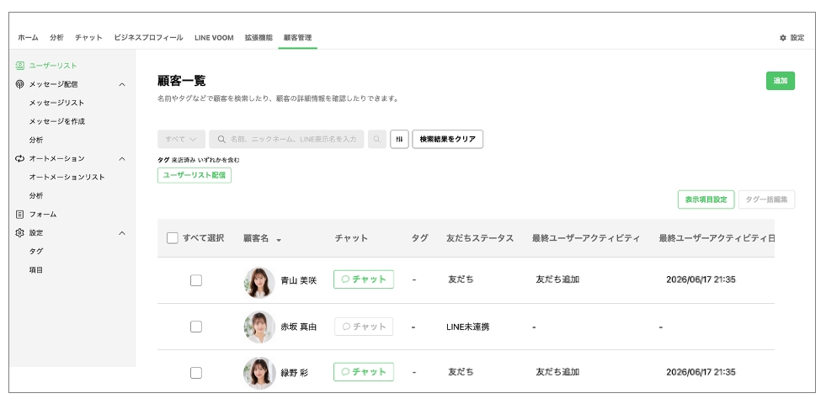Click 検索結果をクリア button
The image size is (826, 404).
[448, 139]
